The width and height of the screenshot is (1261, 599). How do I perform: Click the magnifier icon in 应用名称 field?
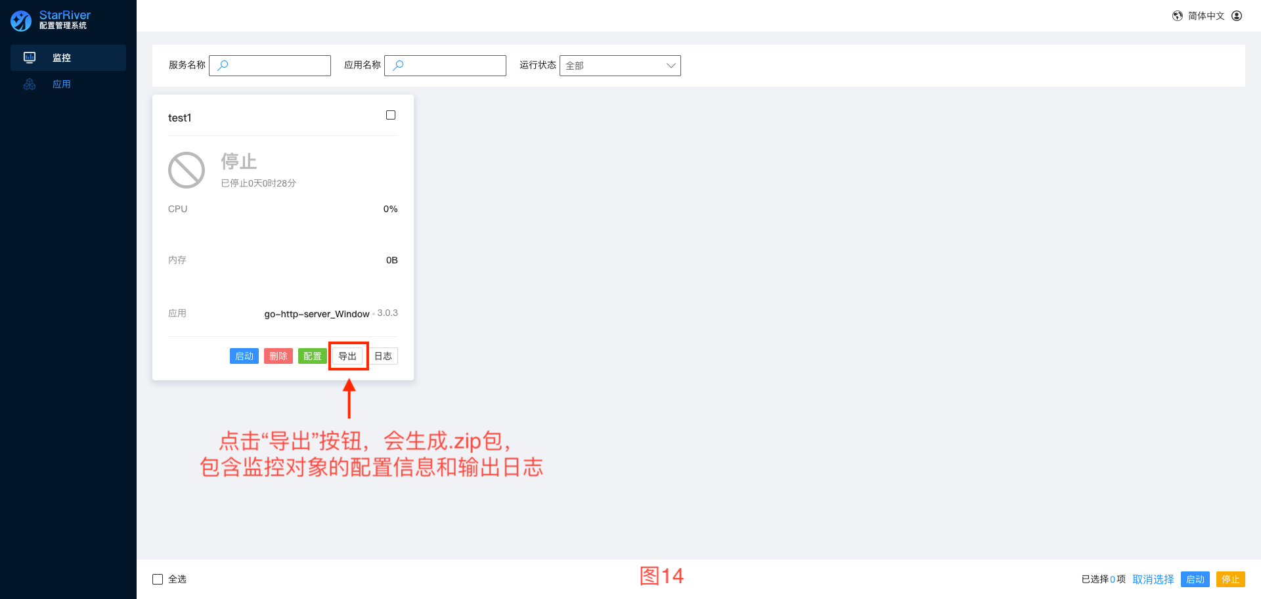pos(398,65)
